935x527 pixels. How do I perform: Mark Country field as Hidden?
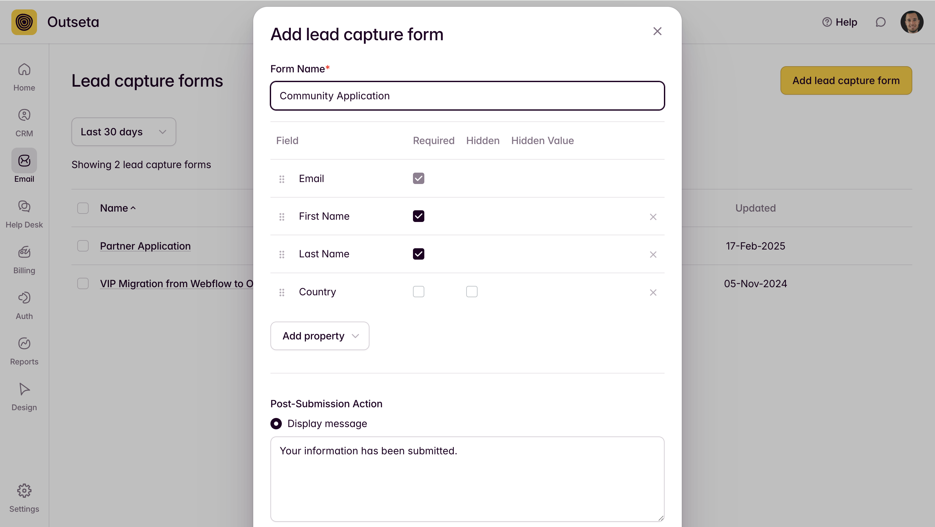pyautogui.click(x=471, y=292)
